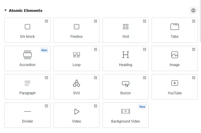Pick the Loop element
This screenshot has height=133, width=201.
(76, 59)
